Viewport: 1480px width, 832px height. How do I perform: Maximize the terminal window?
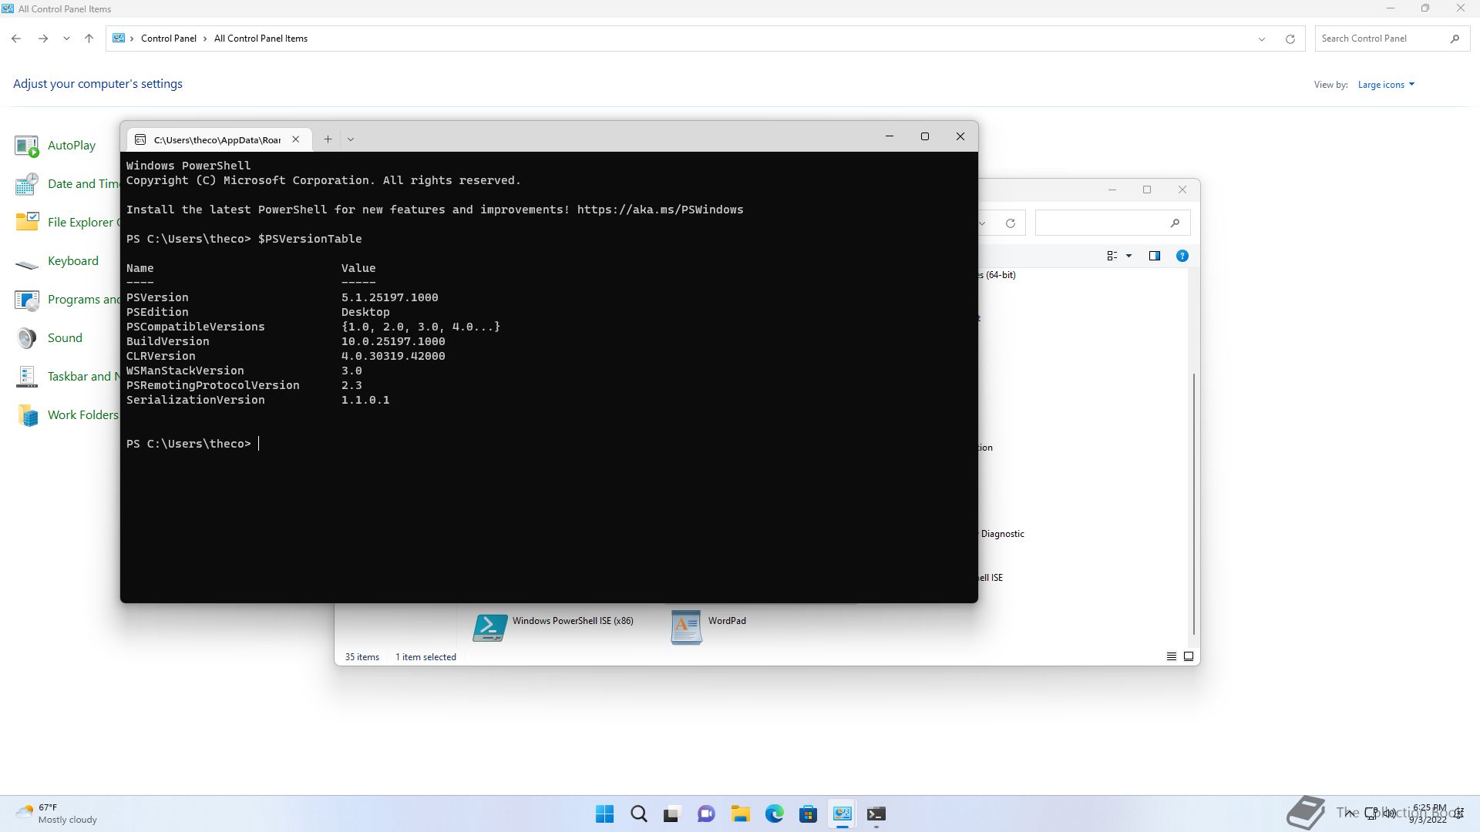(x=925, y=137)
